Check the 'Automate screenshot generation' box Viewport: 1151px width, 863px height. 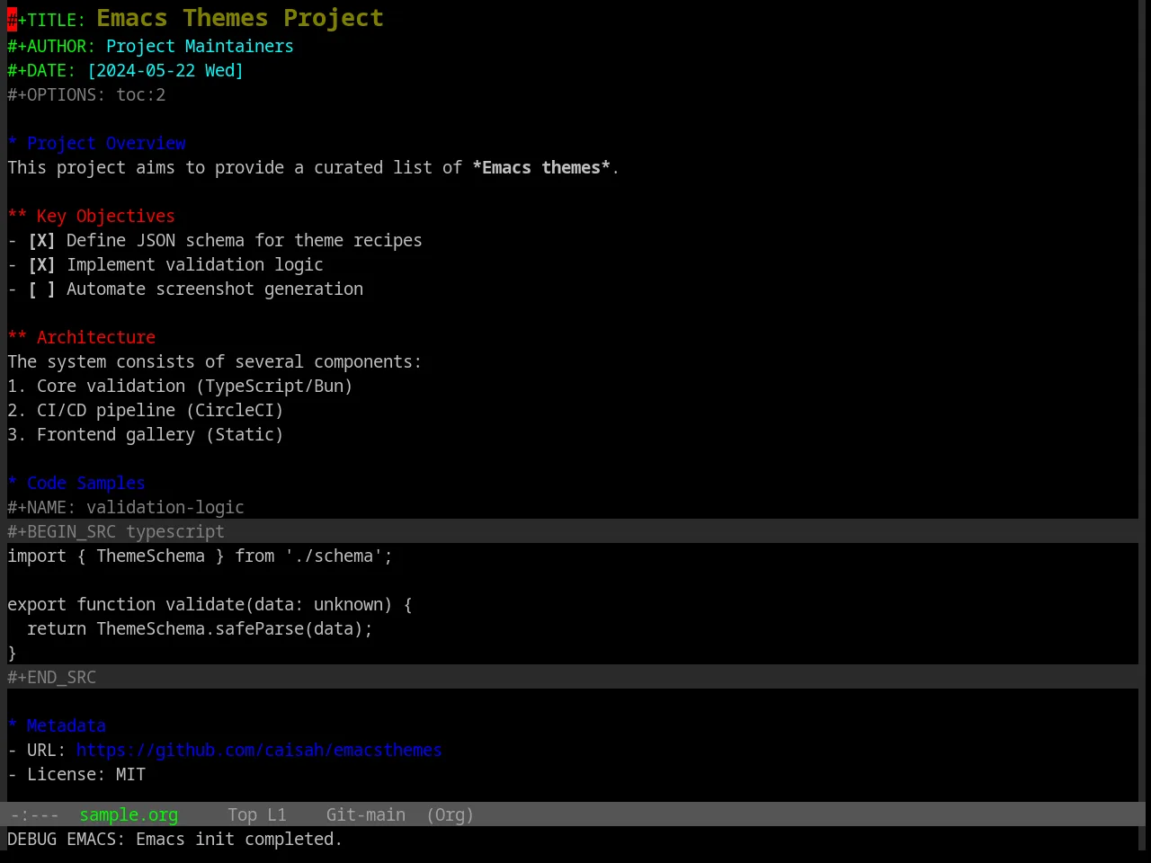coord(41,289)
